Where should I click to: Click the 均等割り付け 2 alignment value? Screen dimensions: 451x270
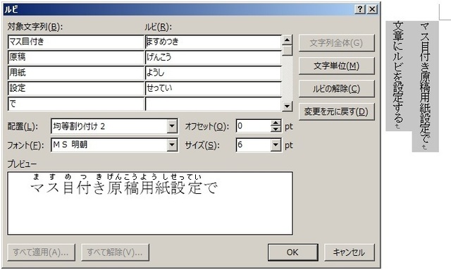coord(79,126)
